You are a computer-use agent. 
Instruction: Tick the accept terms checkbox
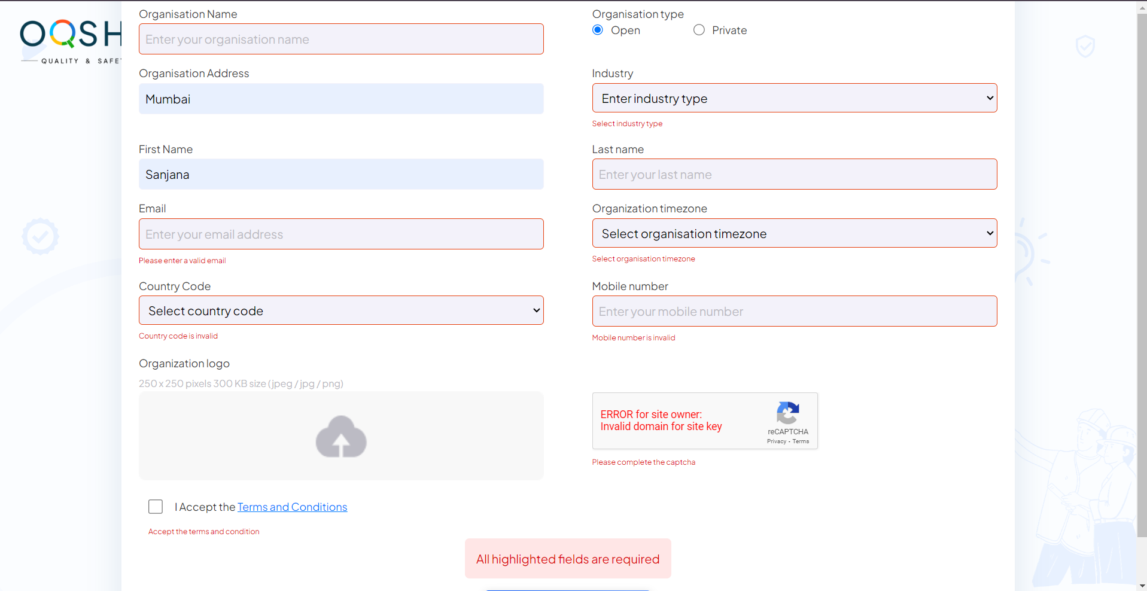point(156,507)
